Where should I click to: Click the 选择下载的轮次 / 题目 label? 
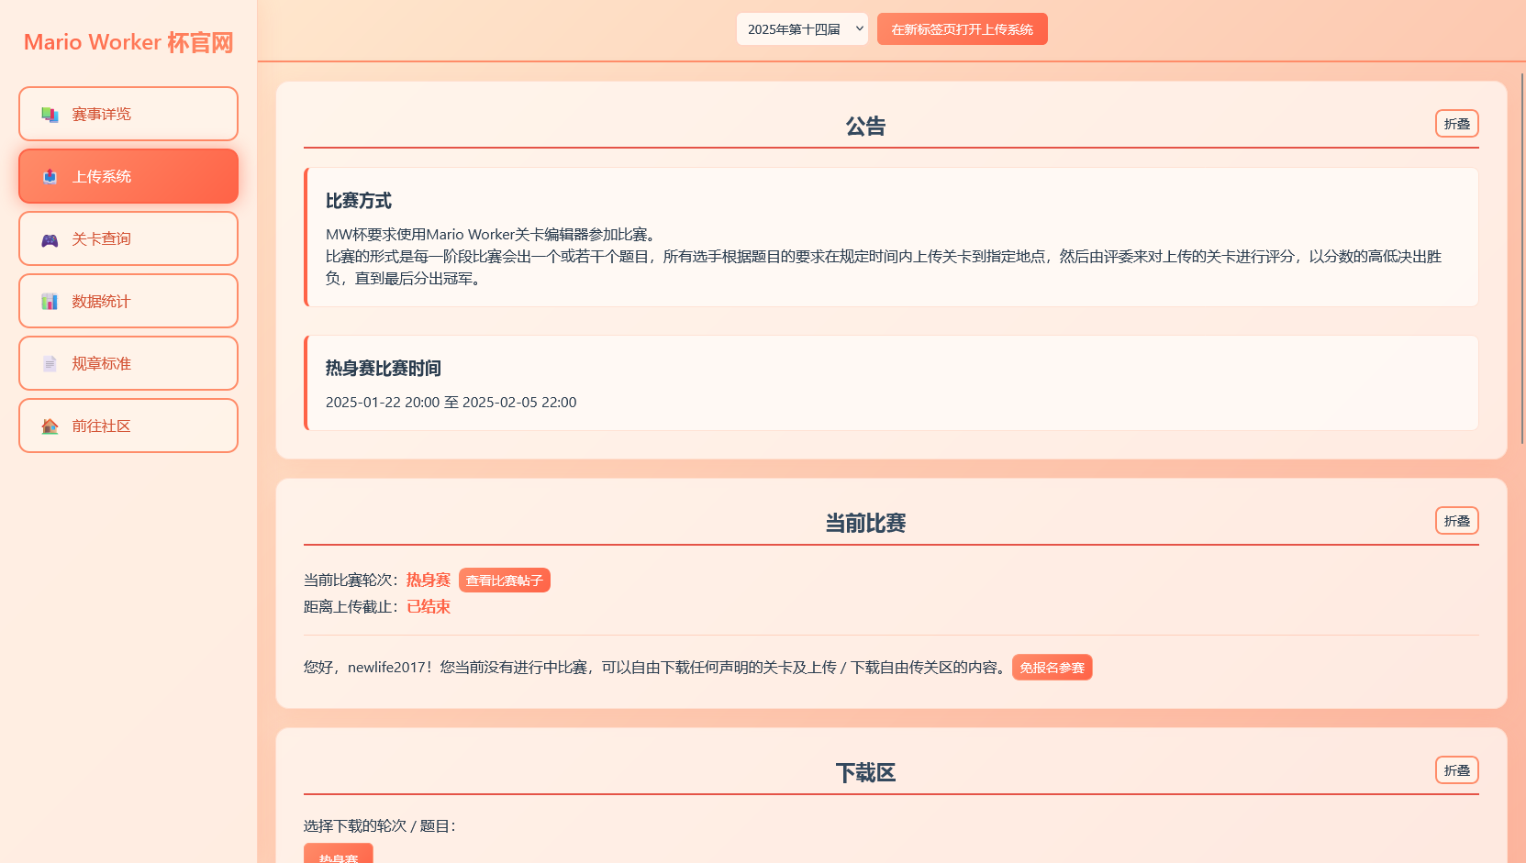(380, 826)
